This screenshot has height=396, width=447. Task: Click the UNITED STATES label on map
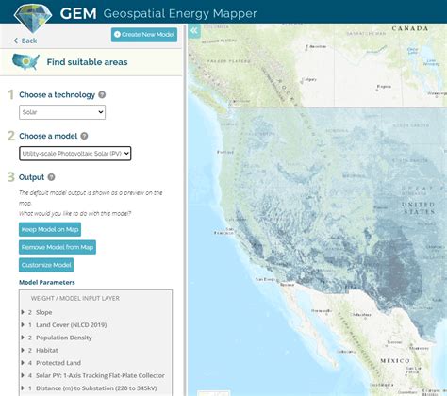[419, 208]
